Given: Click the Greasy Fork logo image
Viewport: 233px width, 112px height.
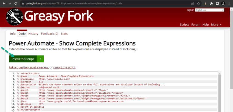Looking at the screenshot, I should pyautogui.click(x=15, y=17).
